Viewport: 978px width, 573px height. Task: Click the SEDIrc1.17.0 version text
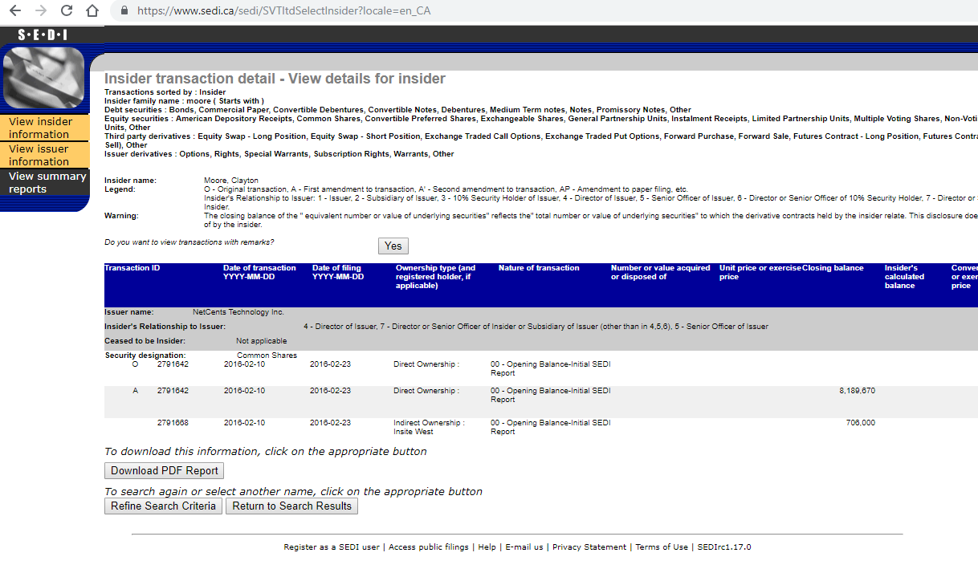[x=724, y=547]
